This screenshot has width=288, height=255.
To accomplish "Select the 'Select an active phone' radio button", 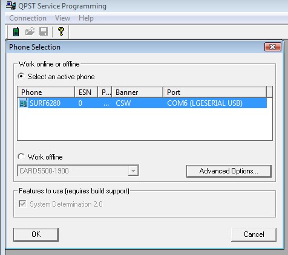I will click(21, 76).
